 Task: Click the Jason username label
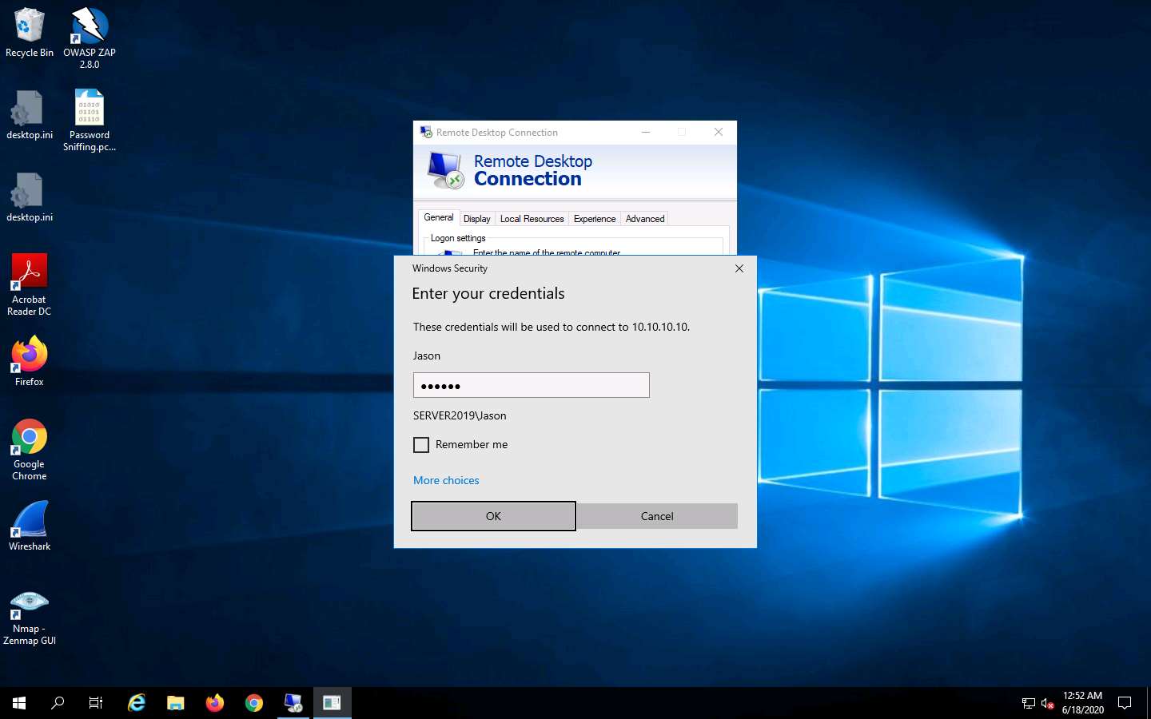[x=427, y=356]
